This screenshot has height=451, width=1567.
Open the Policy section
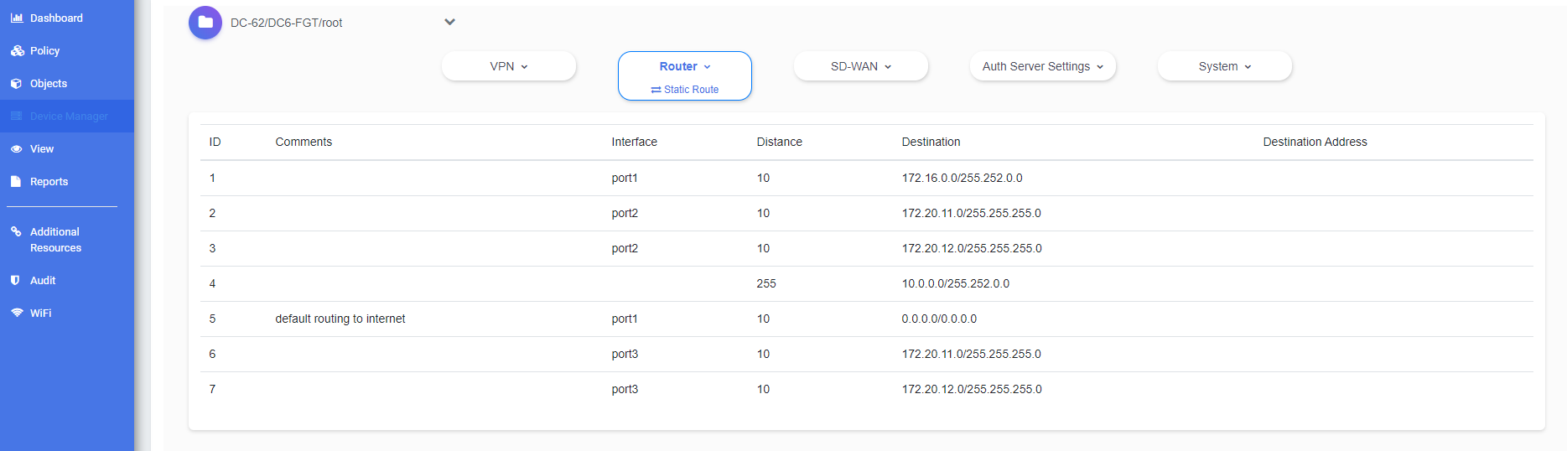click(67, 50)
